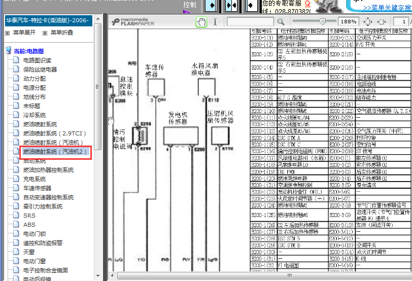Open 燃油加热器控制系统 tree item
This screenshot has height=281, width=412.
[x=48, y=170]
